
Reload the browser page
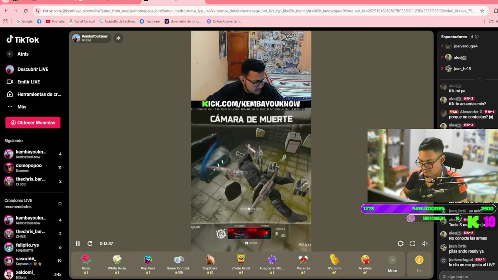(26, 11)
